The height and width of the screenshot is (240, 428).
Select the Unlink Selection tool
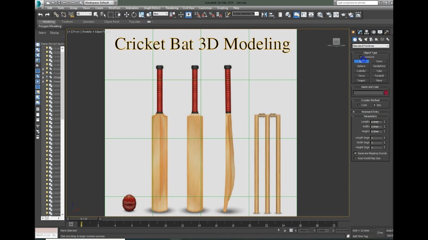pyautogui.click(x=64, y=15)
